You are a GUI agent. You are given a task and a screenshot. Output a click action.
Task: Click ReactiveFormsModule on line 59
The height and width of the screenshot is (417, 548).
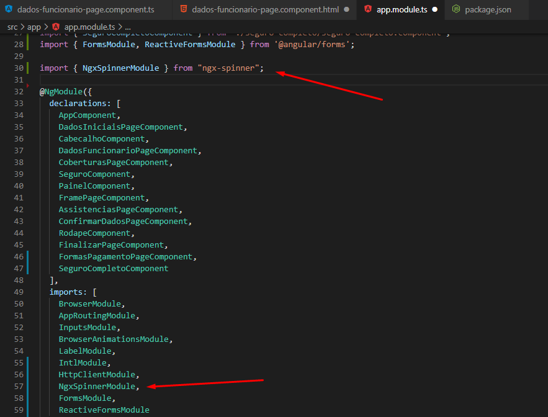point(104,410)
